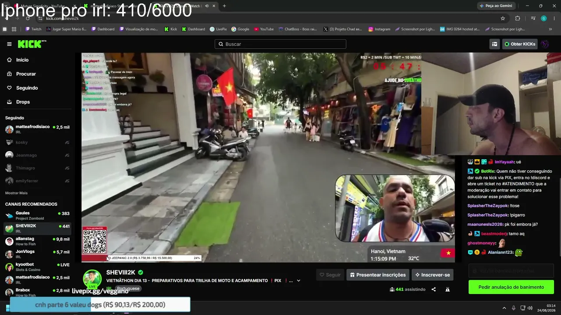Expand the stream title details chevron

click(298, 281)
